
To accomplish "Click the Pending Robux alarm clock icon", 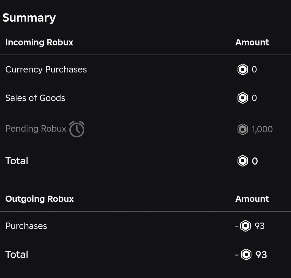I will tap(77, 129).
